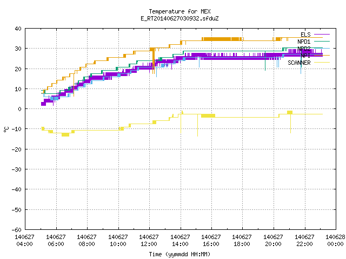This screenshot has height=259, width=346.
Task: Click the yellow SCANNER block near 16:00
Action: [208, 115]
